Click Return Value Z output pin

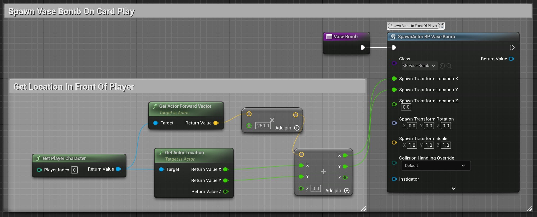click(226, 191)
